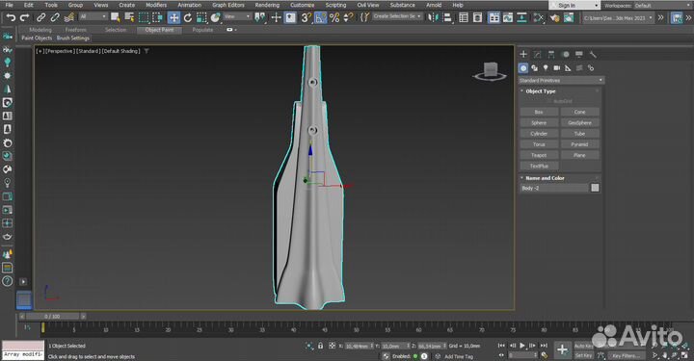This screenshot has width=694, height=361.
Task: Click the object name field 'Body -2'
Action: [554, 188]
